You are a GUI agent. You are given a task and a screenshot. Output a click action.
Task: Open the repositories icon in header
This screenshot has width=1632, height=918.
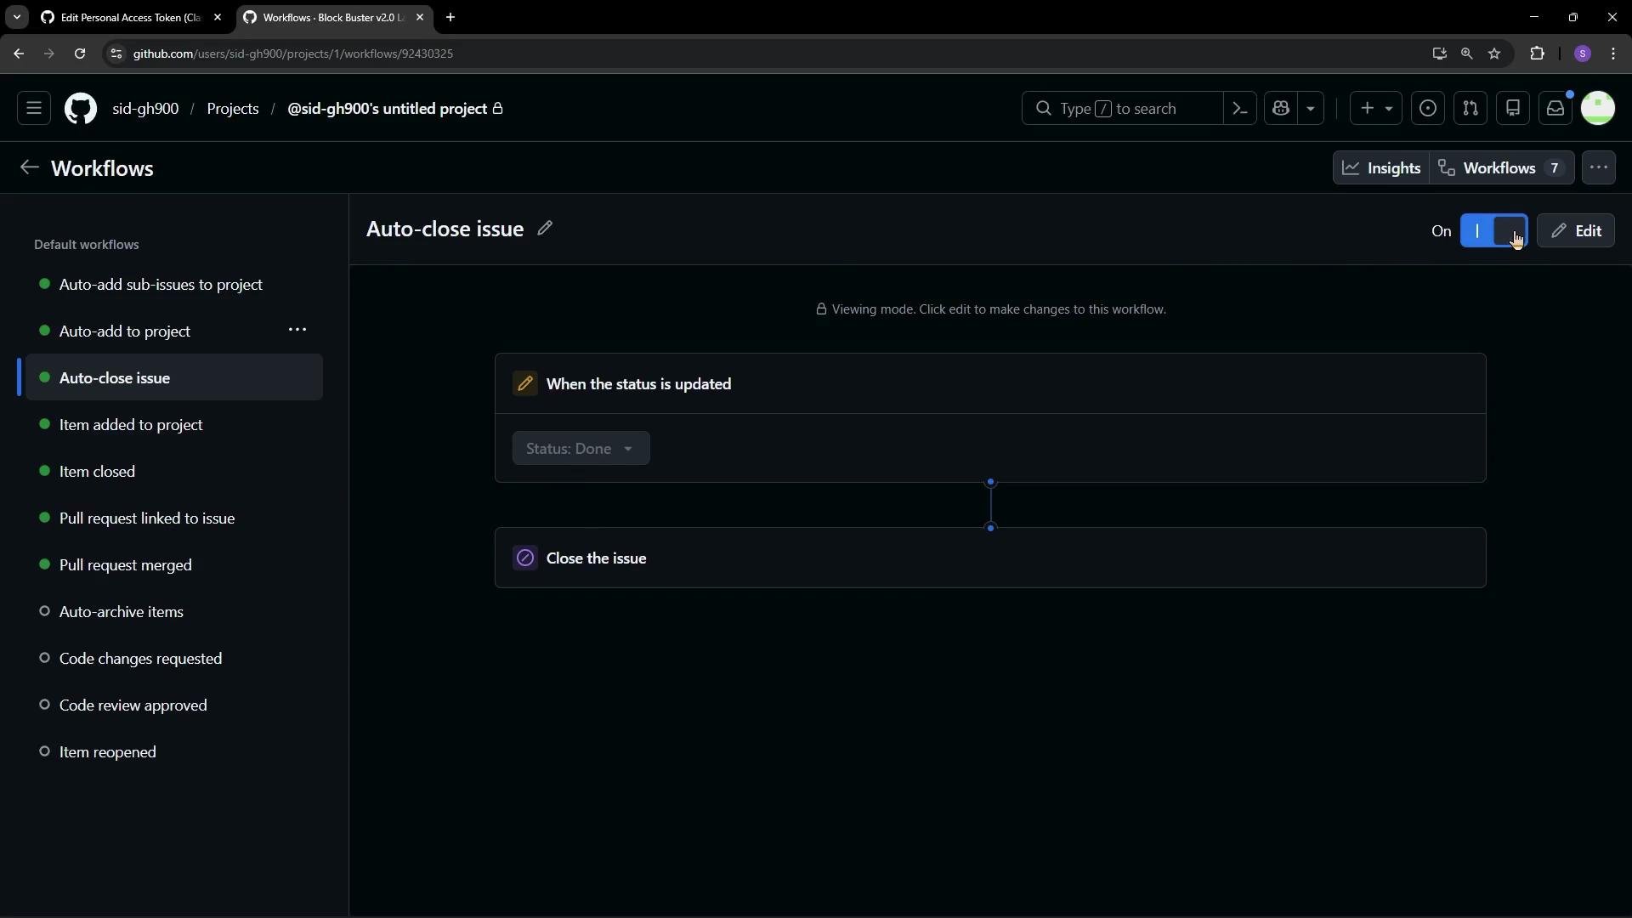1513,109
